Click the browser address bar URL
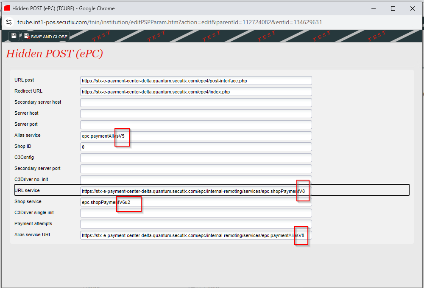 pyautogui.click(x=170, y=22)
